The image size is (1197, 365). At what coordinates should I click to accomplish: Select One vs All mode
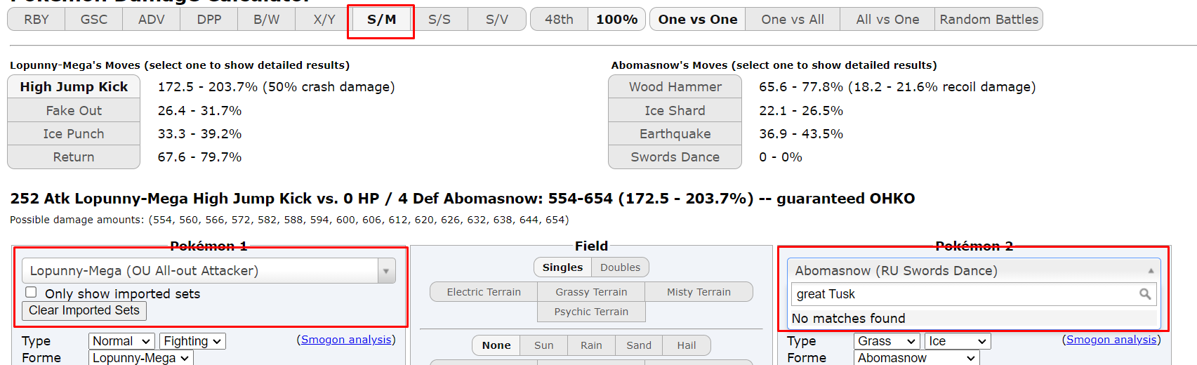(x=793, y=20)
